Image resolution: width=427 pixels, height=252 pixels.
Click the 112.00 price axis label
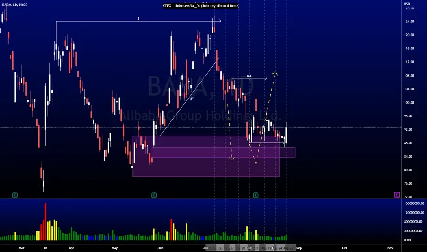(409, 62)
